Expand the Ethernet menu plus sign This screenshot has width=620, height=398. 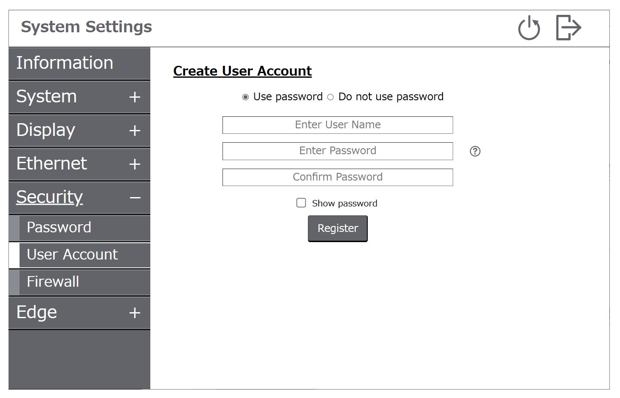point(135,164)
